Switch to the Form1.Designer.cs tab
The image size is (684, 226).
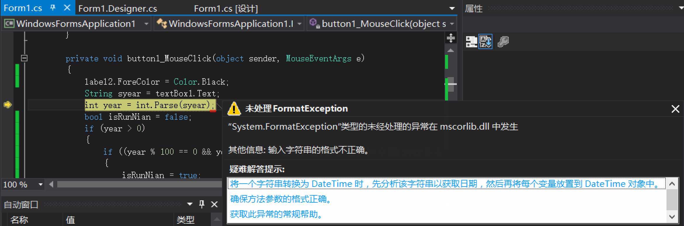[118, 8]
